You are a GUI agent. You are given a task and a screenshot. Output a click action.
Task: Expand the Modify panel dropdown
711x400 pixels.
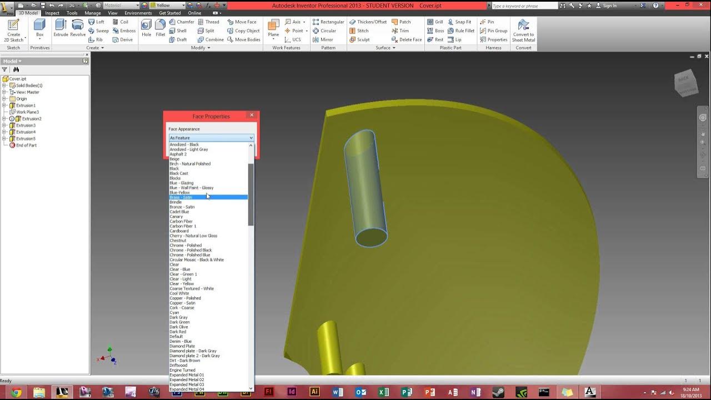[200, 48]
